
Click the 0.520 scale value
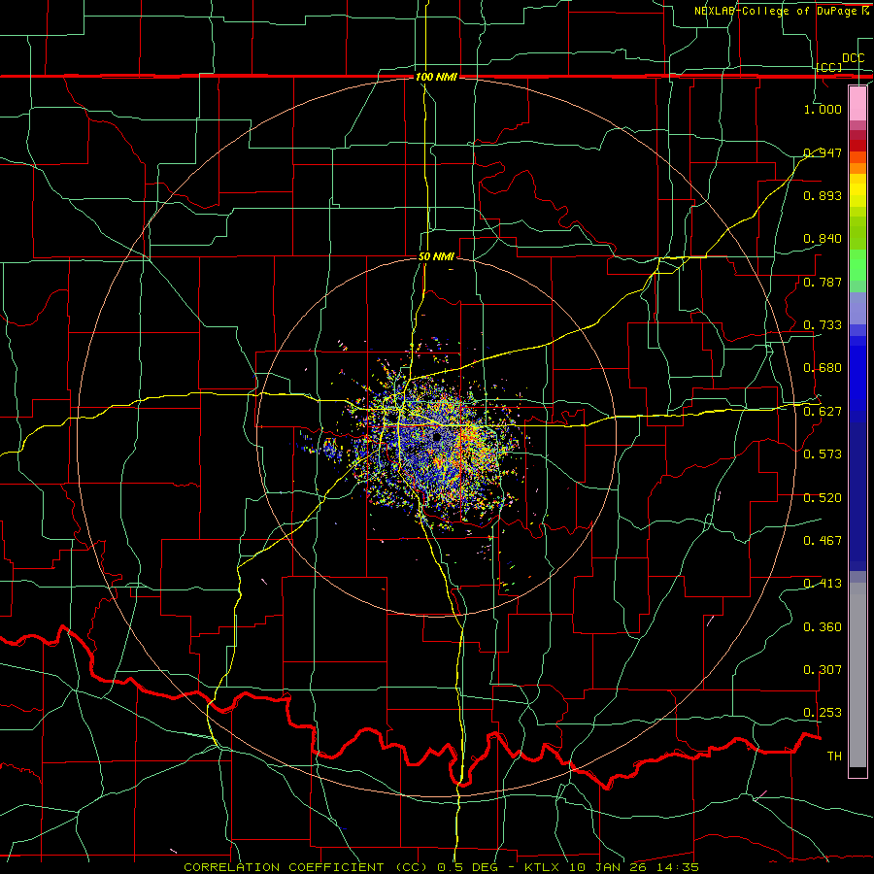coord(823,498)
